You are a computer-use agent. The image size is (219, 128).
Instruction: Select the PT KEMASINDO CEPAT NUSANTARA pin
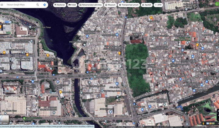tap(164, 105)
